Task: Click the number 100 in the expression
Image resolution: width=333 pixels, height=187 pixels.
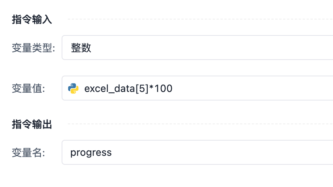Action: 163,89
